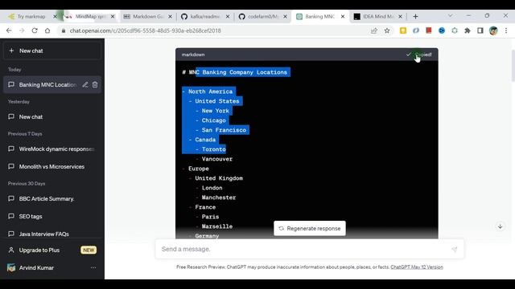The width and height of the screenshot is (515, 289).
Task: Click the 'Vancouver' line in code
Action: 216,159
